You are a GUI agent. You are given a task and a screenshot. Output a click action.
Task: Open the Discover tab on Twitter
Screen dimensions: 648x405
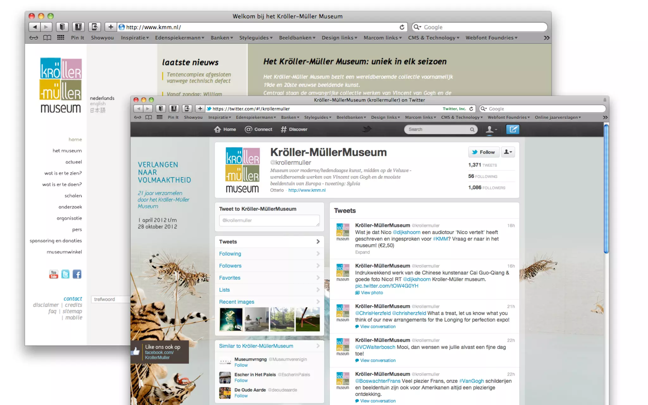coord(294,129)
